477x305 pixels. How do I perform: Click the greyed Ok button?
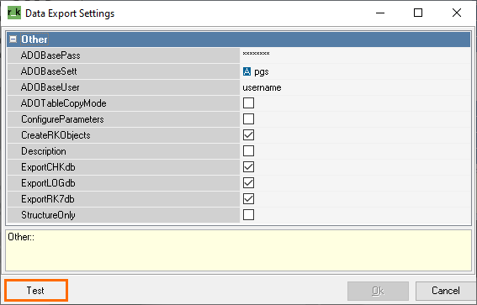(x=378, y=291)
